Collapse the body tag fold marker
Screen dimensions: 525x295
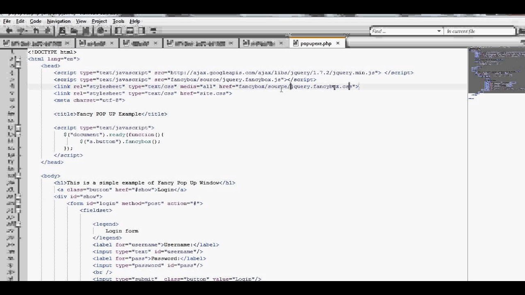coord(18,176)
